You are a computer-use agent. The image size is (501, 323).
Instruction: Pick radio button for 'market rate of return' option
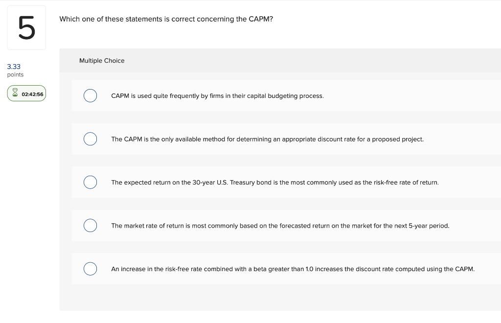(x=90, y=226)
